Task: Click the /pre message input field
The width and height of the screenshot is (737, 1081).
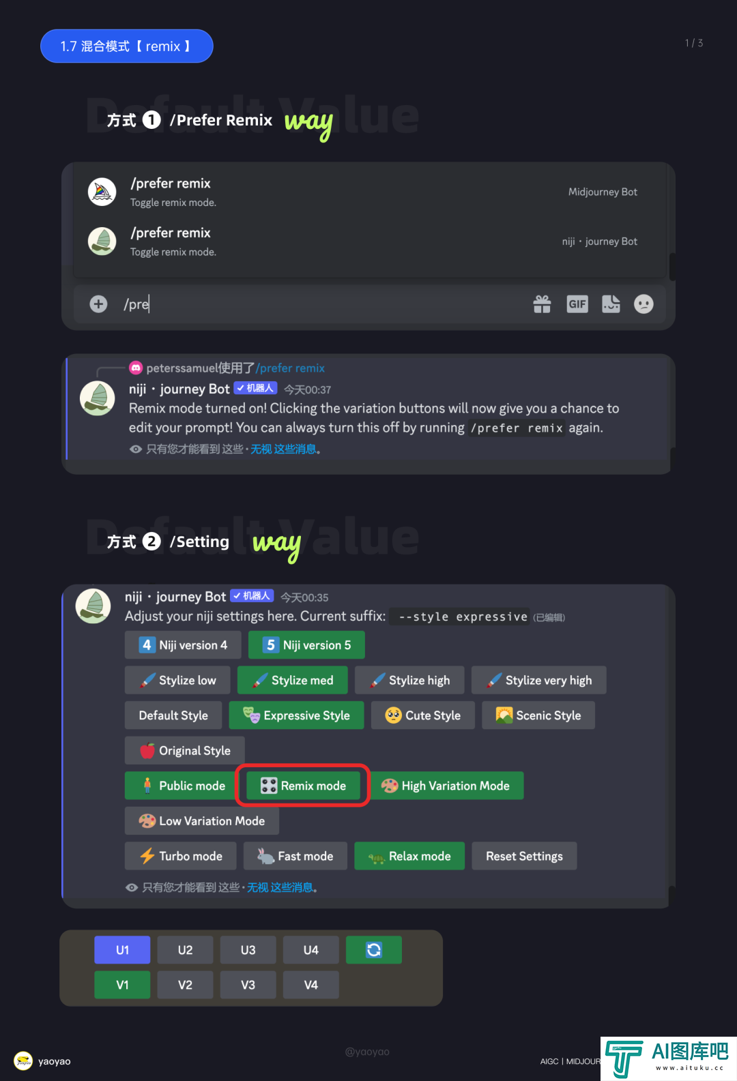Action: [321, 304]
